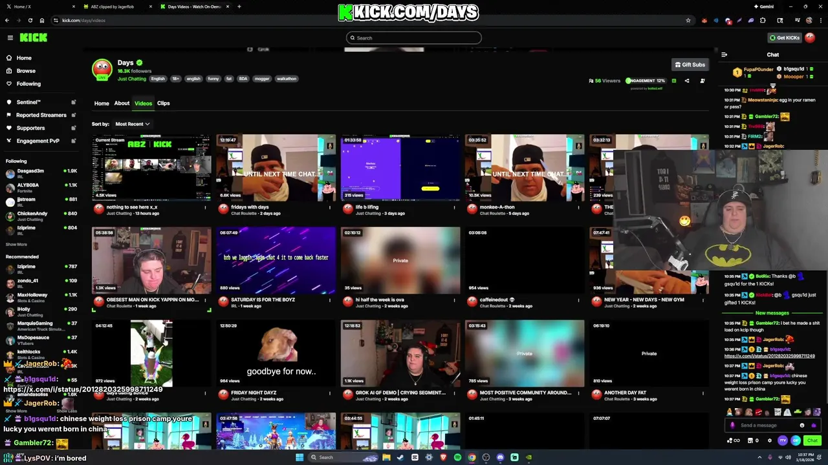Expand Show More under Following list
828x465 pixels.
click(16, 244)
